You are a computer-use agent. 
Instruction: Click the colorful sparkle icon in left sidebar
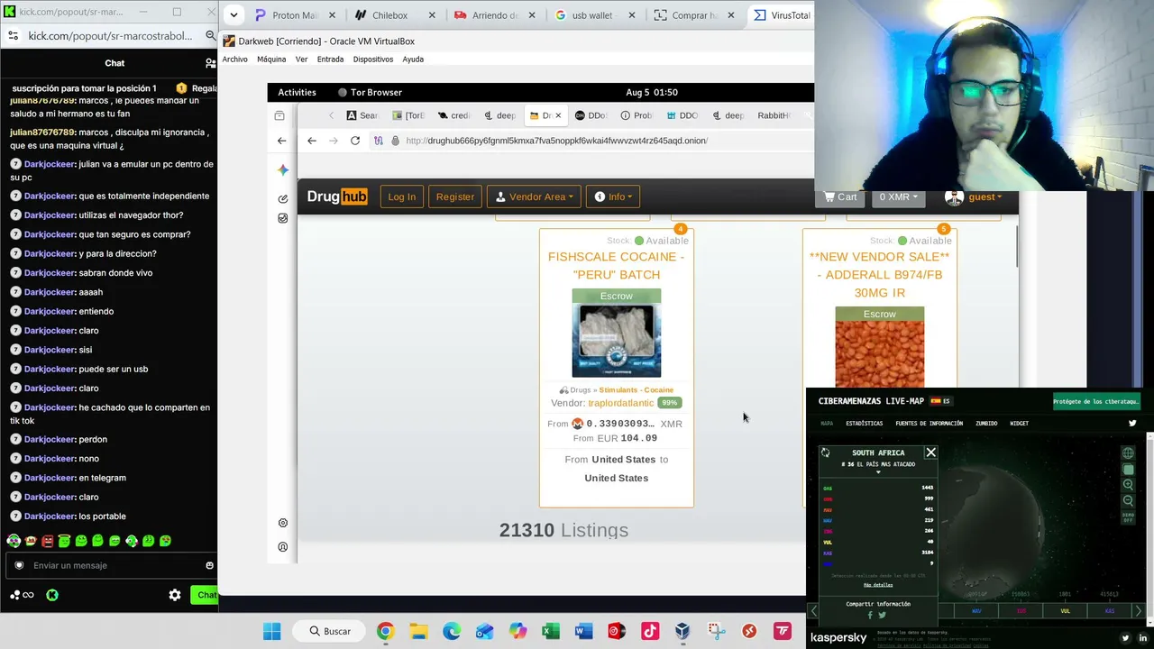click(x=283, y=170)
